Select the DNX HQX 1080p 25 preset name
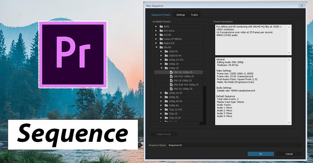This screenshot has width=313, height=163. click(183, 76)
